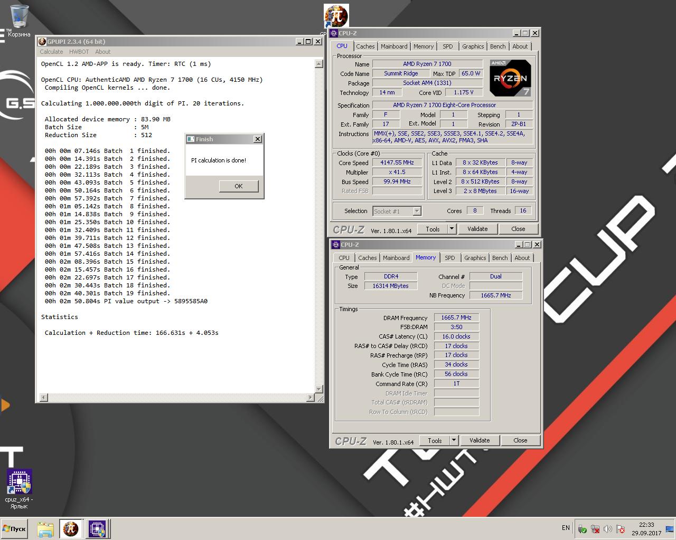676x540 pixels.
Task: Select CPU tab in lower CPU-Z window
Action: [x=344, y=258]
